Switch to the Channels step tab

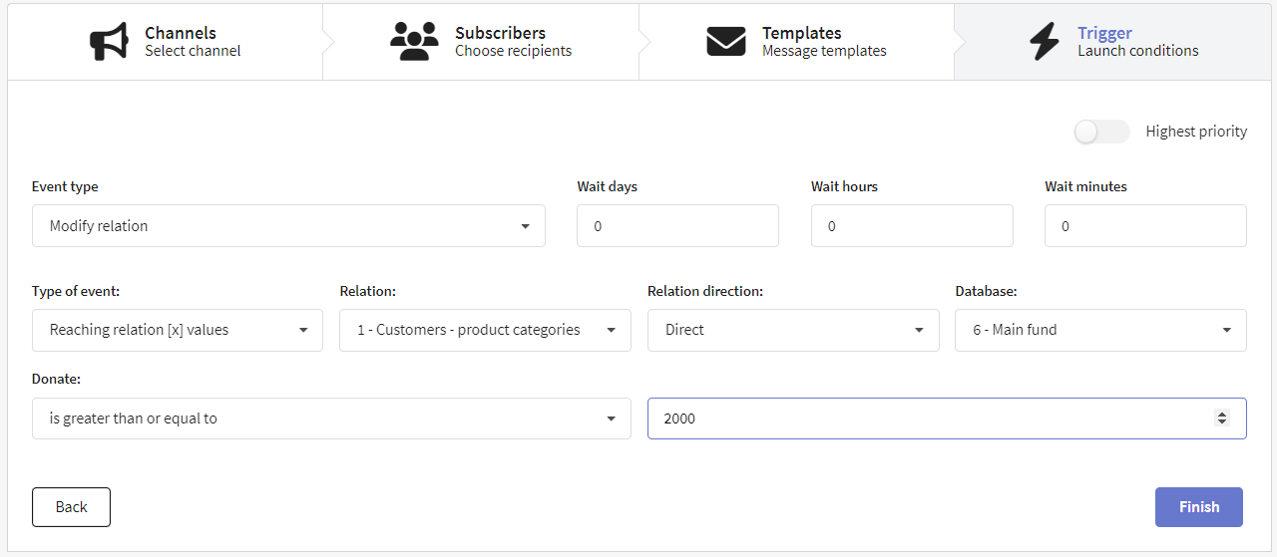(x=166, y=42)
